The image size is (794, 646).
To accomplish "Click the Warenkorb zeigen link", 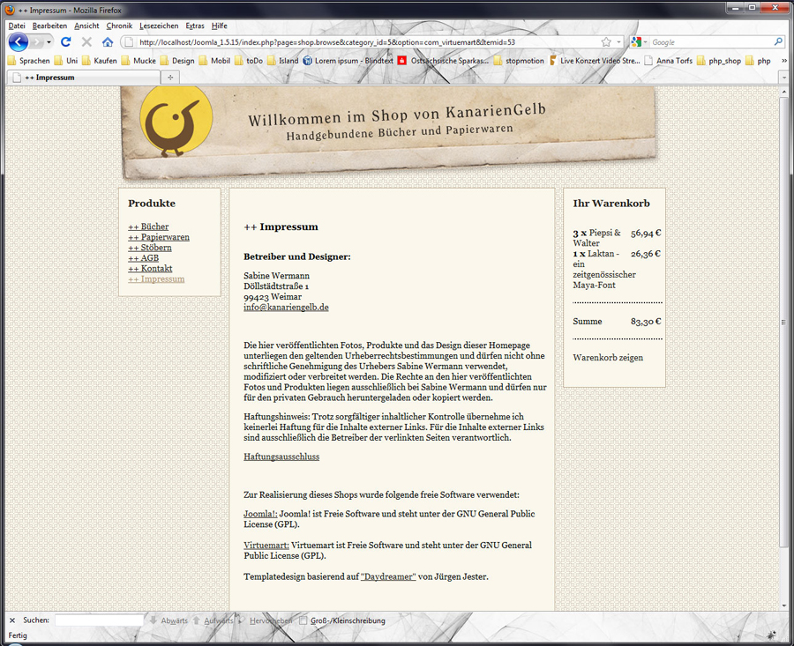I will [608, 358].
